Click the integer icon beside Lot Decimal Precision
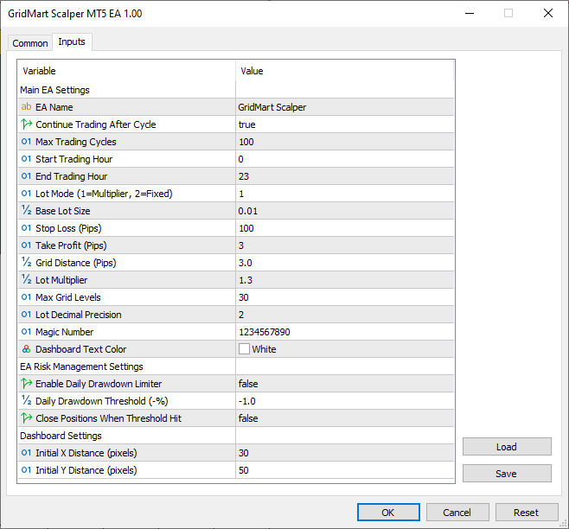 (x=26, y=315)
